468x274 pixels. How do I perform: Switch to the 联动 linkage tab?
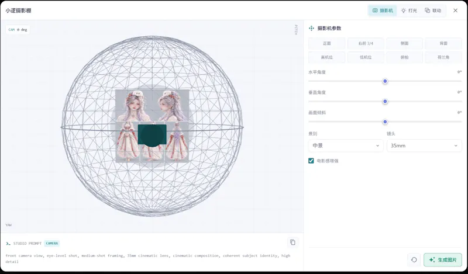click(433, 11)
